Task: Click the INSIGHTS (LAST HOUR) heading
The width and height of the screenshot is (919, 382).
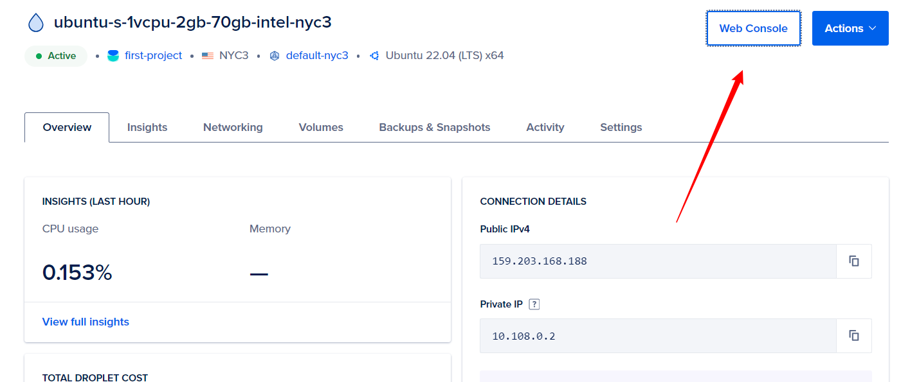Action: tap(96, 202)
